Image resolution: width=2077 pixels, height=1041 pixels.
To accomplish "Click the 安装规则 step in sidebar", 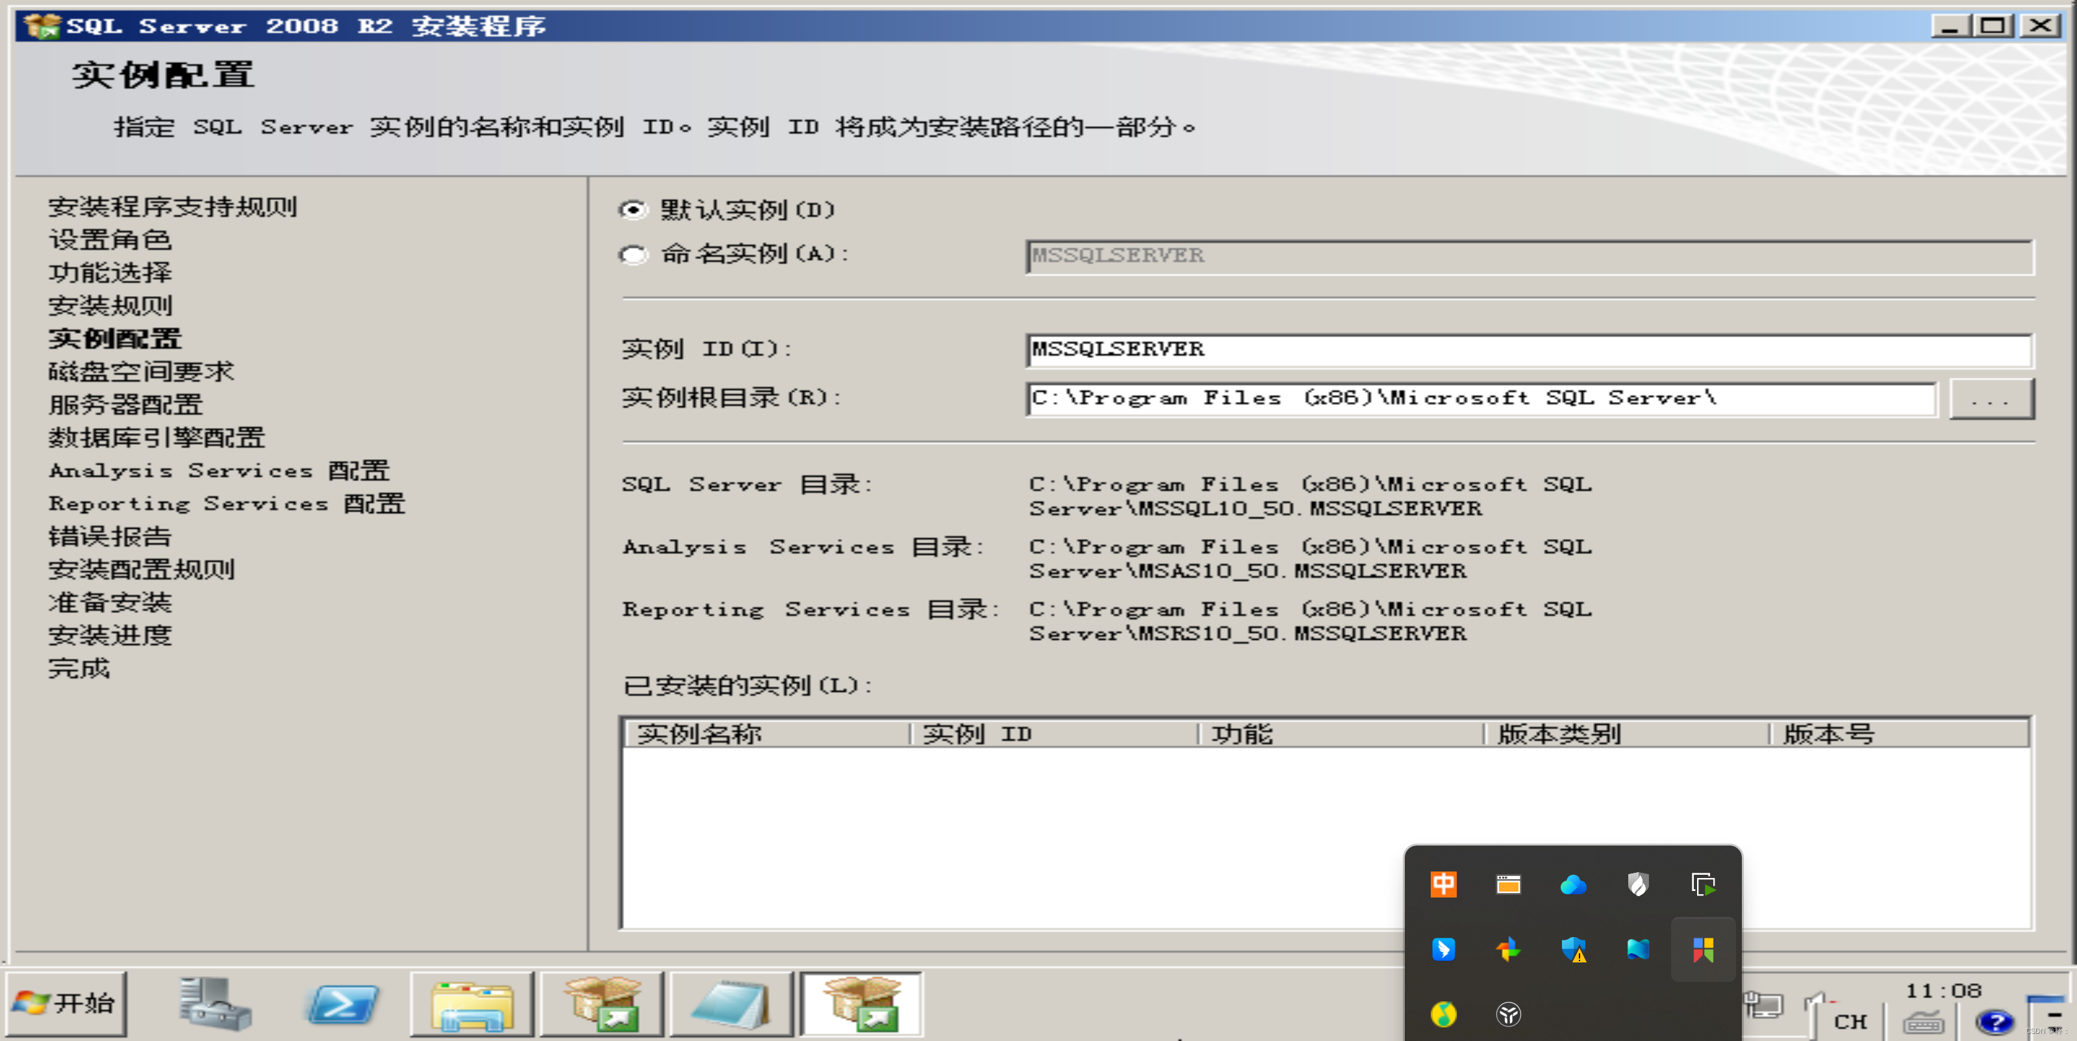I will click(x=110, y=306).
